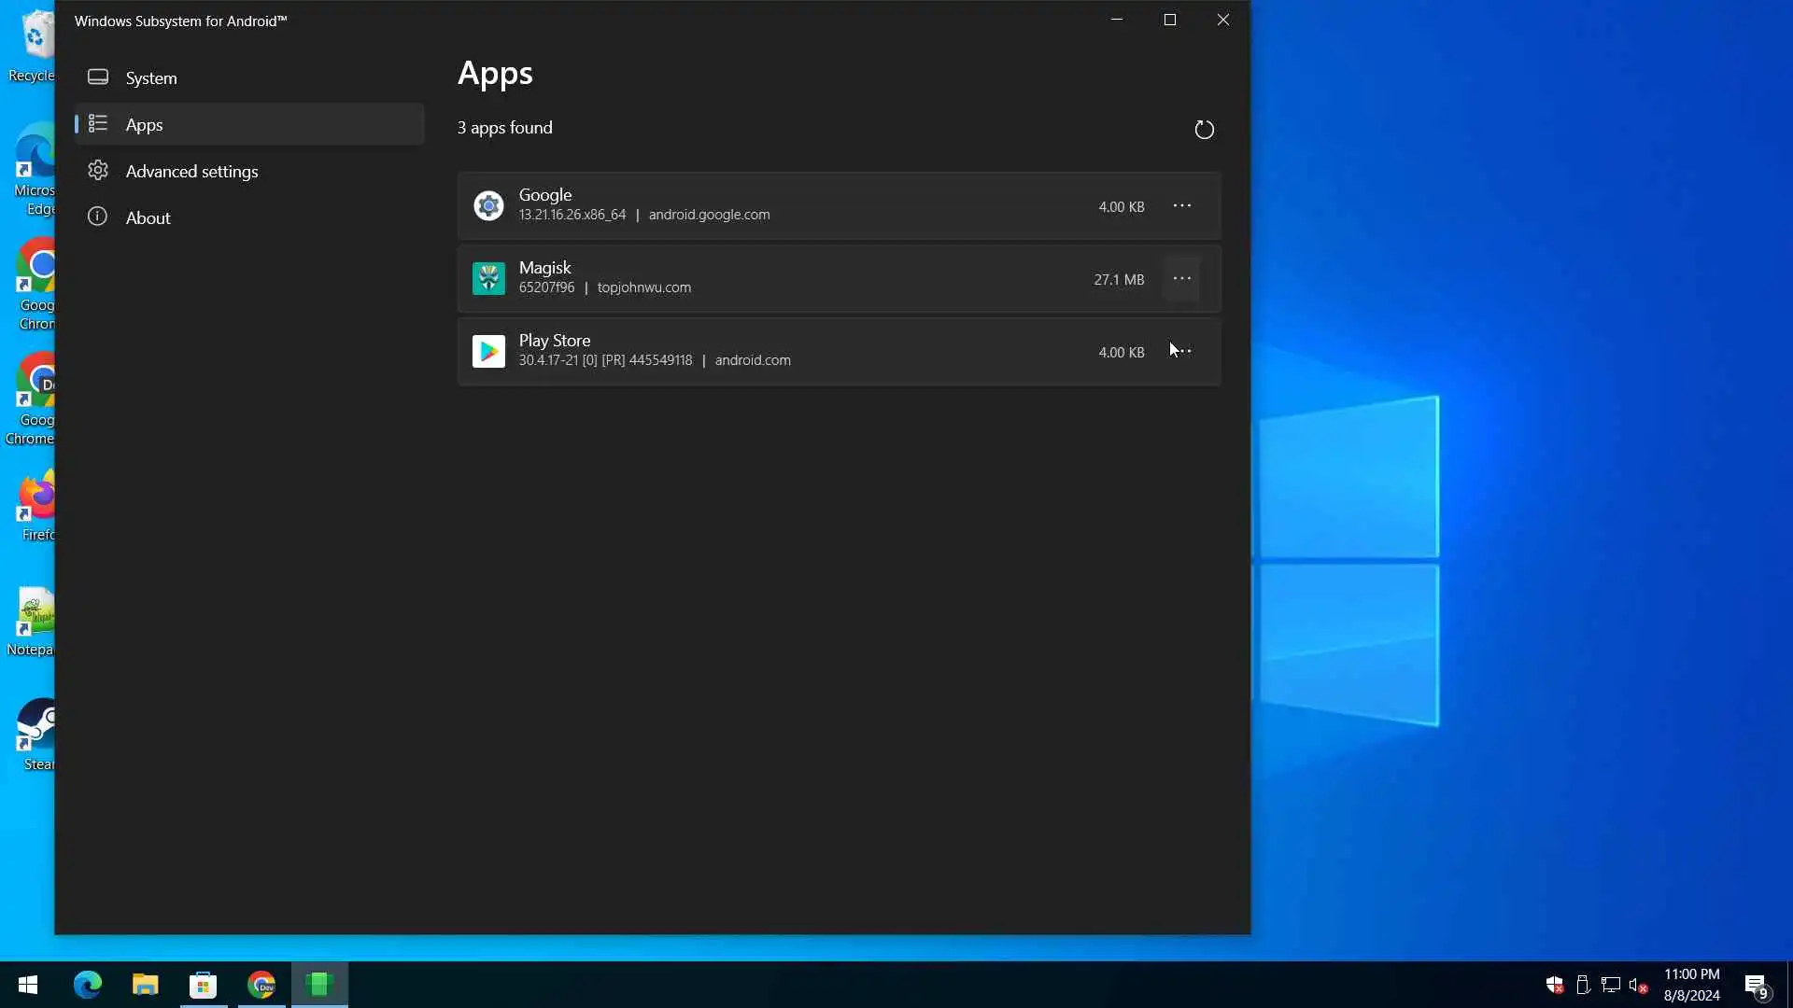The width and height of the screenshot is (1793, 1008).
Task: Click the System monitor sidebar icon
Action: (x=98, y=77)
